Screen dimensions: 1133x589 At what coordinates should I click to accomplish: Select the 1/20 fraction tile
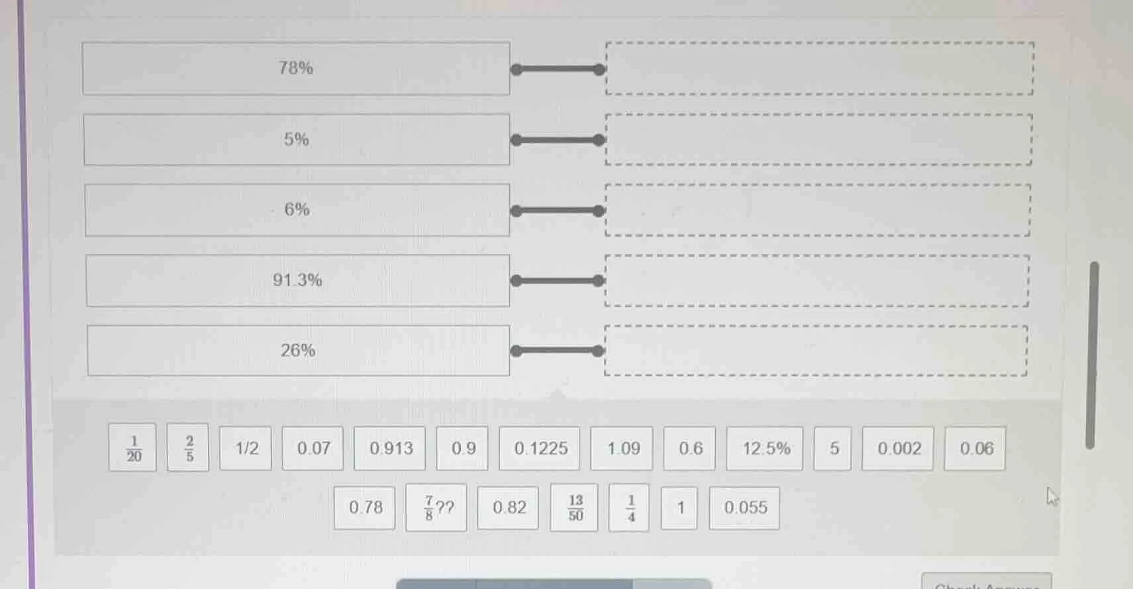coord(132,448)
